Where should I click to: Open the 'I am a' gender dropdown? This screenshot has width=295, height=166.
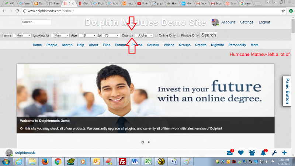[22, 35]
